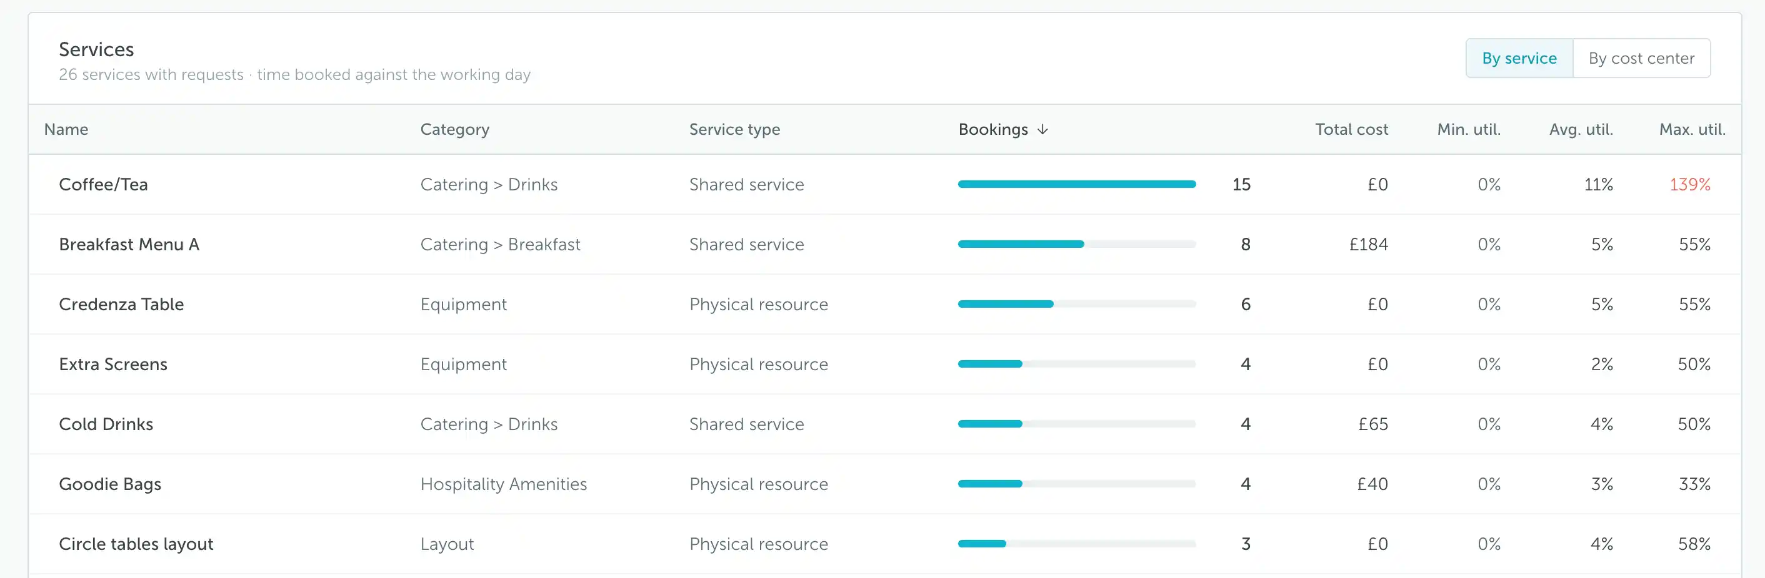1765x578 pixels.
Task: Open the Circle tables layout service
Action: click(x=136, y=544)
